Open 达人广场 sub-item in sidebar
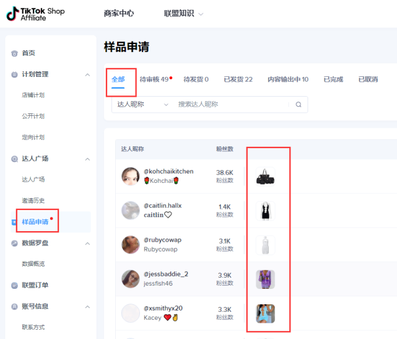 click(x=33, y=179)
